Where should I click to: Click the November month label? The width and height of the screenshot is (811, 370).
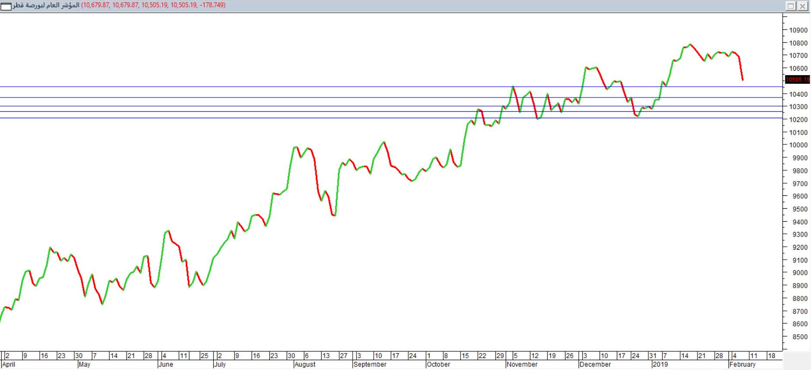click(522, 365)
